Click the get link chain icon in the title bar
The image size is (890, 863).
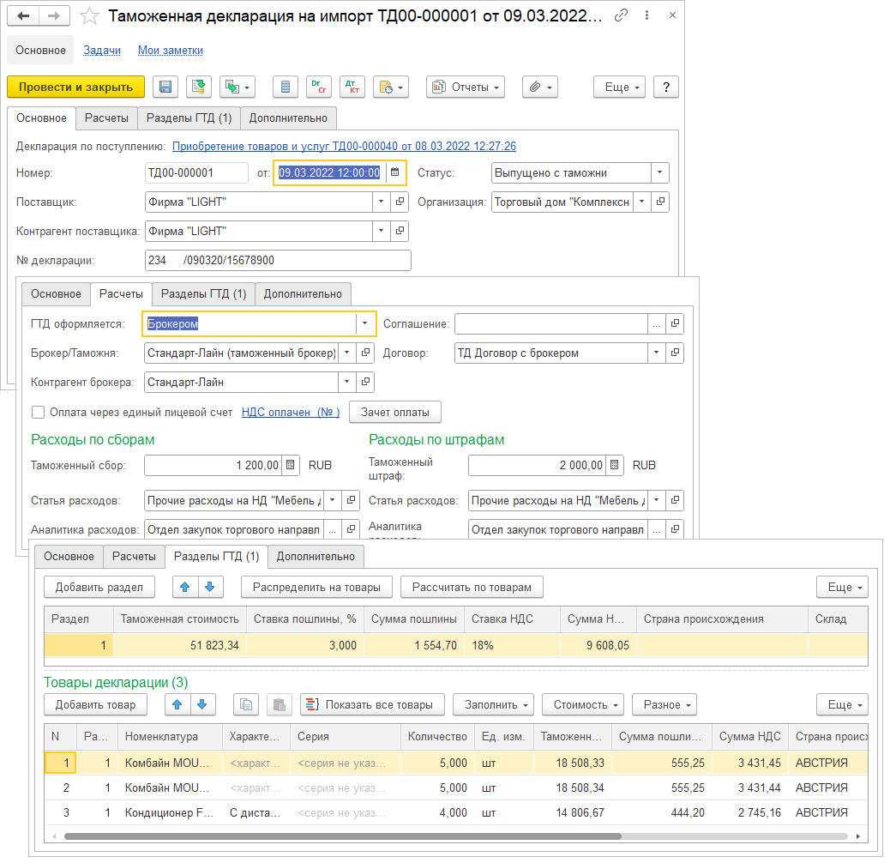622,16
